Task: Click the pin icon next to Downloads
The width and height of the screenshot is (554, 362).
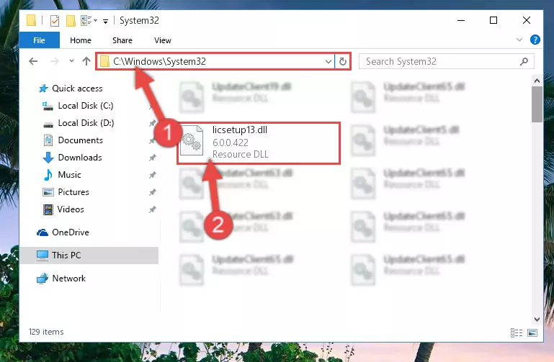Action: click(x=152, y=158)
